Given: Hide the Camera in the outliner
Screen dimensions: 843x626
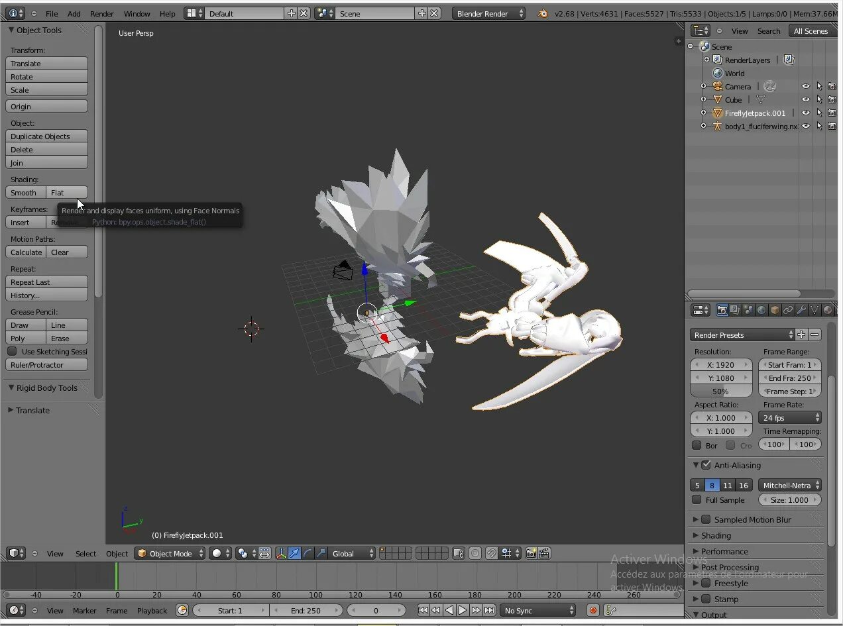Looking at the screenshot, I should [806, 86].
